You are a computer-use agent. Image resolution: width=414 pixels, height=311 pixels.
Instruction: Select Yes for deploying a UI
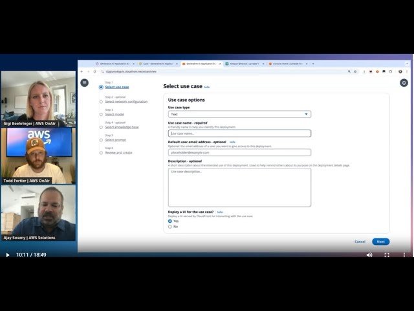[170, 221]
